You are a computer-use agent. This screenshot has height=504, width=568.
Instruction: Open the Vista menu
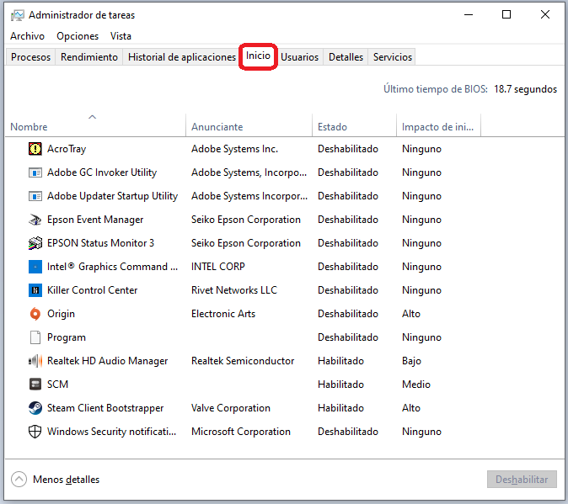121,36
